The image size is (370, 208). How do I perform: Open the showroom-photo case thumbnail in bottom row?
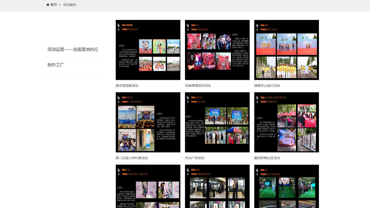pyautogui.click(x=217, y=186)
